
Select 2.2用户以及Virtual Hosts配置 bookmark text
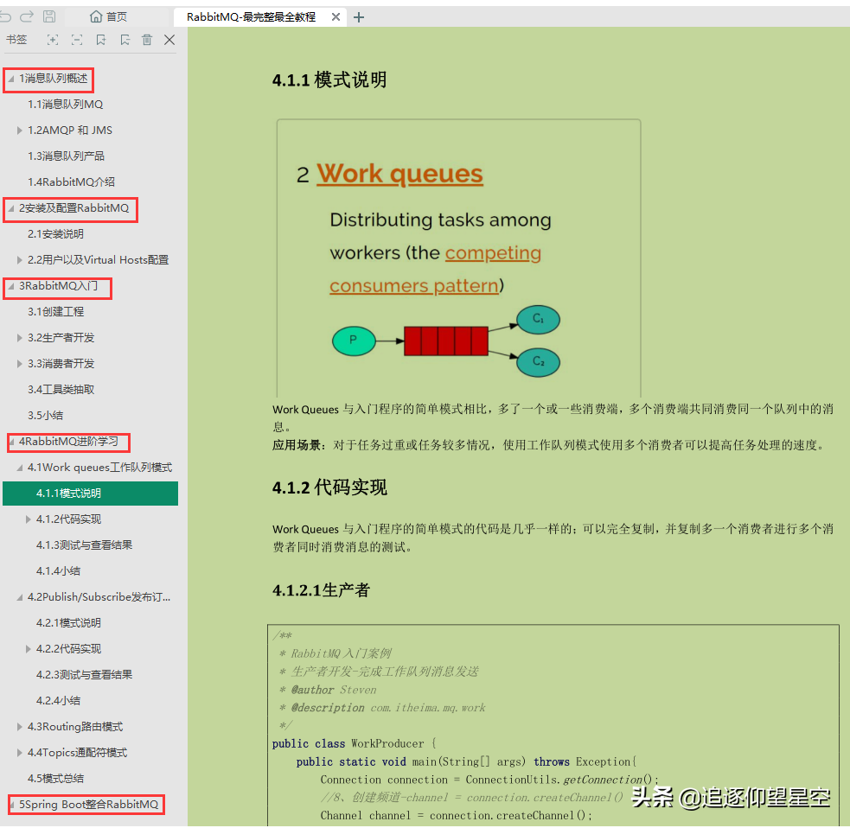pyautogui.click(x=98, y=260)
